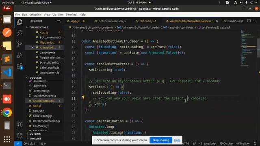Image resolution: width=260 pixels, height=146 pixels.
Task: Open the Accounts menu icon
Action: (19, 125)
